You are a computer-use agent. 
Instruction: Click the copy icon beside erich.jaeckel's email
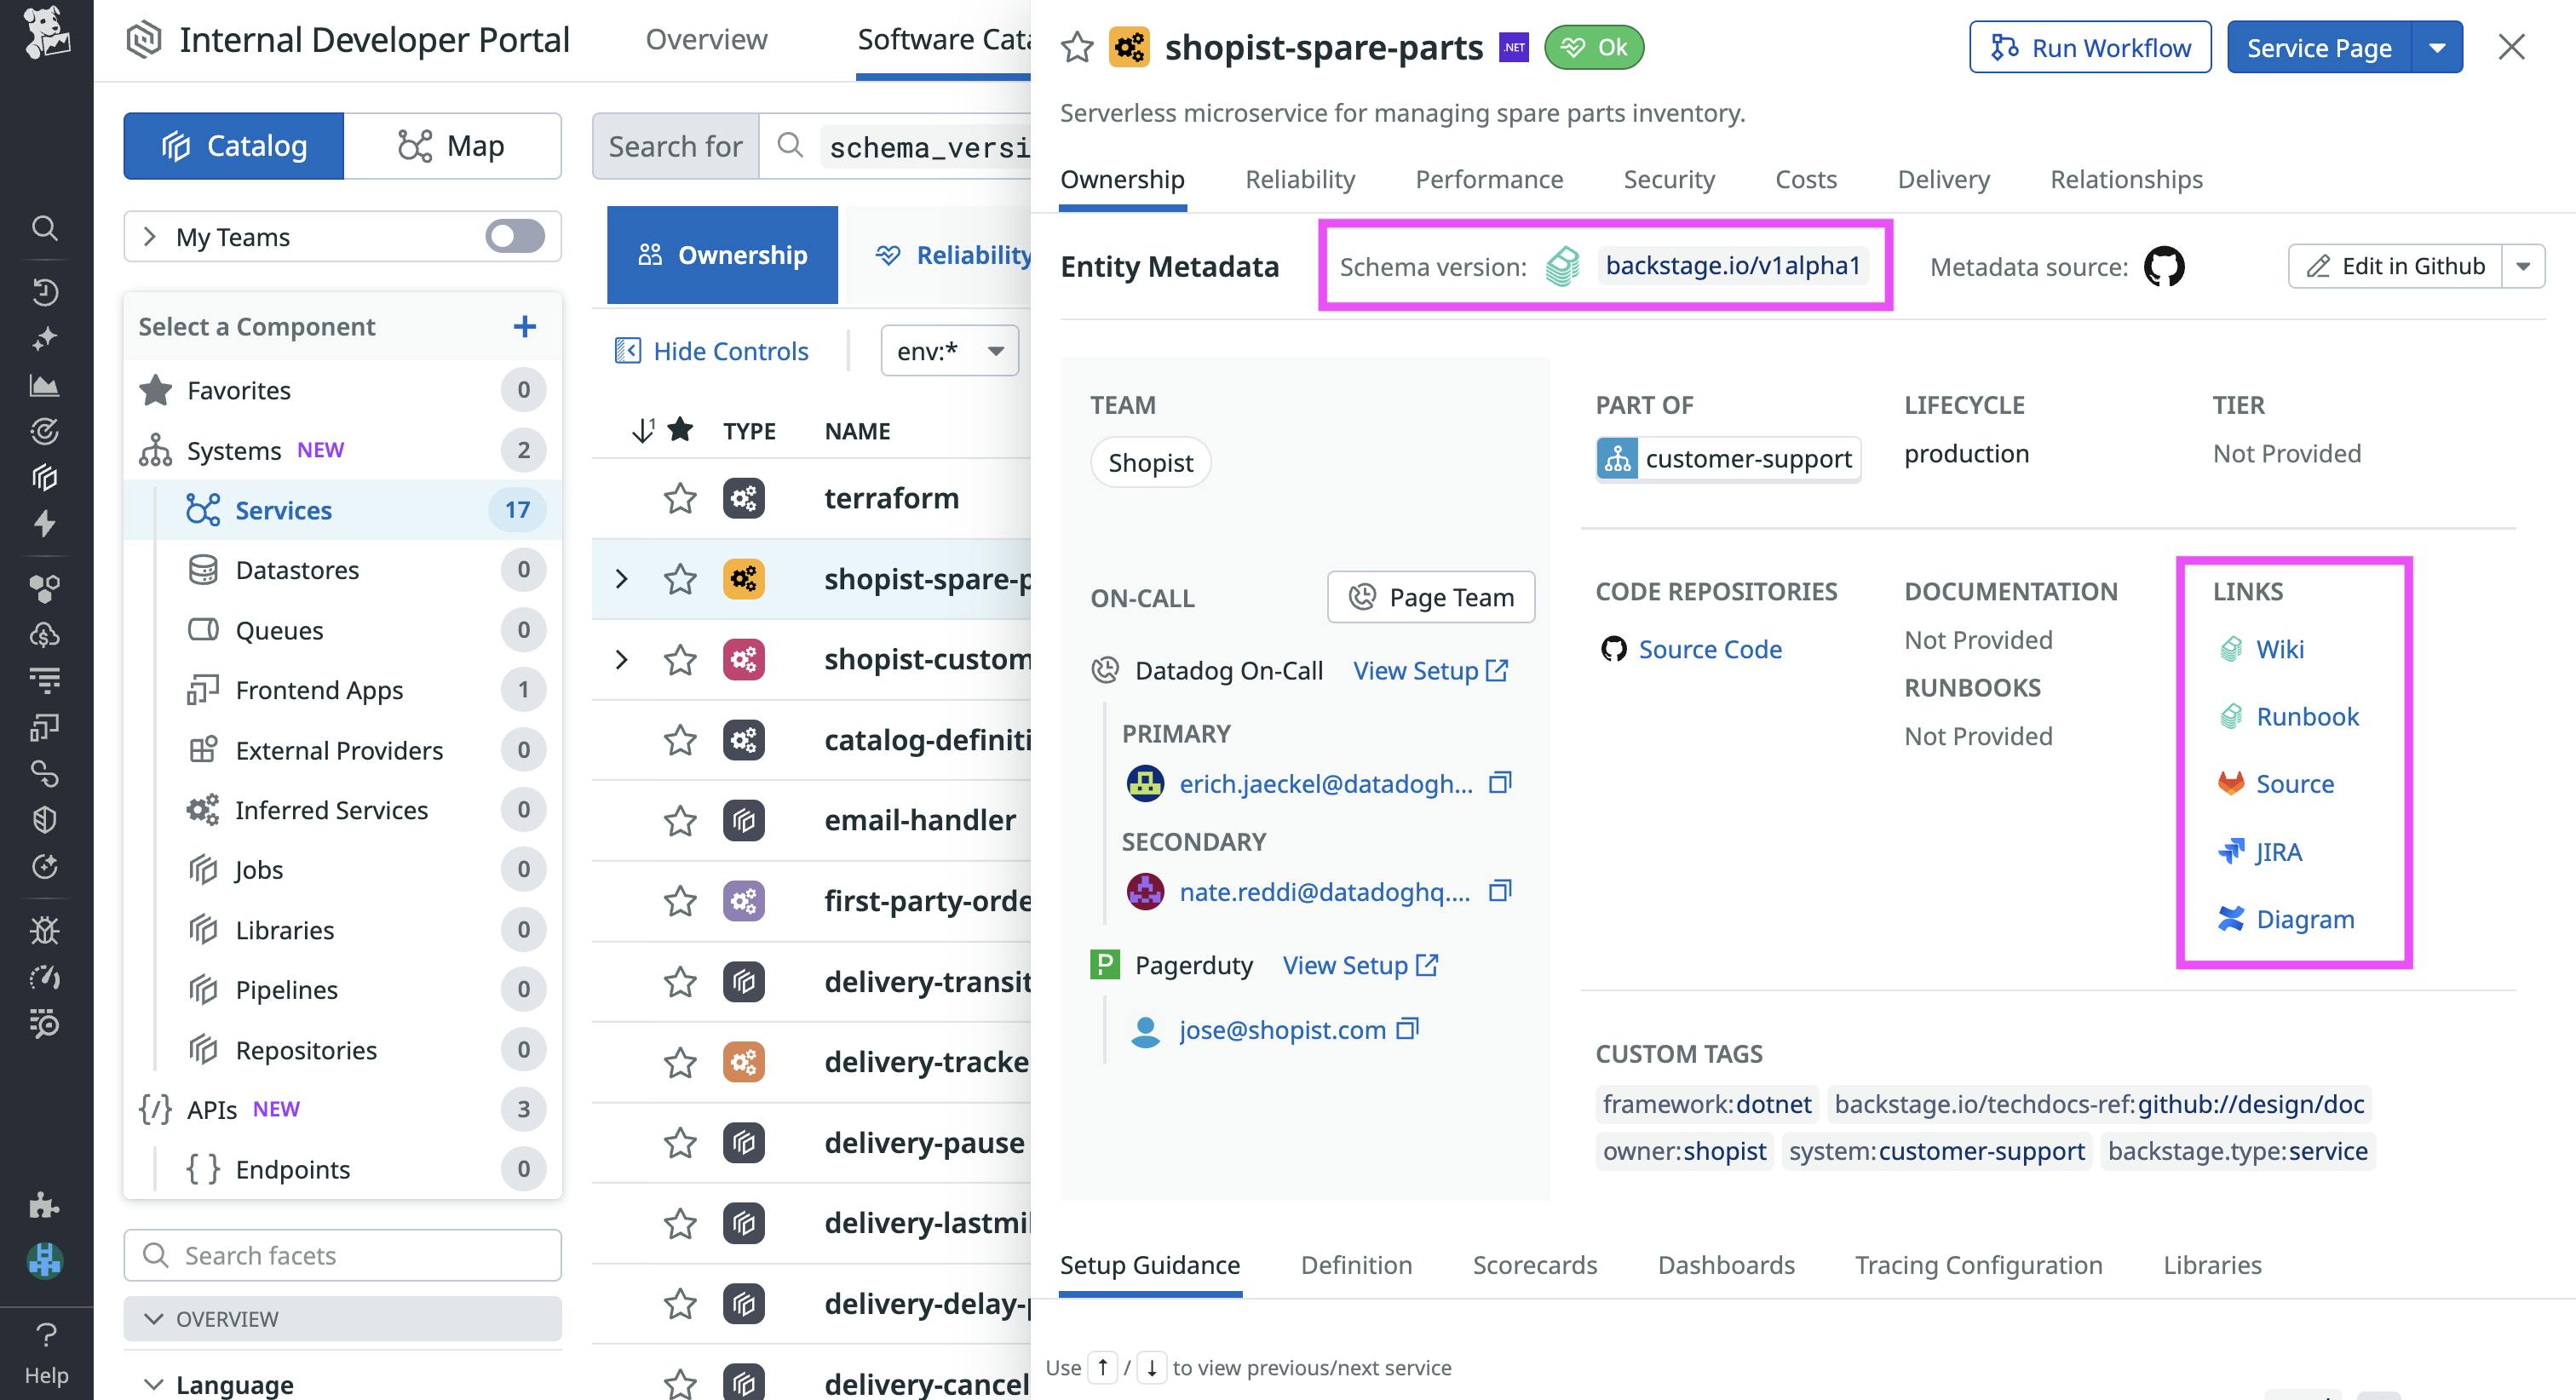pyautogui.click(x=1500, y=783)
